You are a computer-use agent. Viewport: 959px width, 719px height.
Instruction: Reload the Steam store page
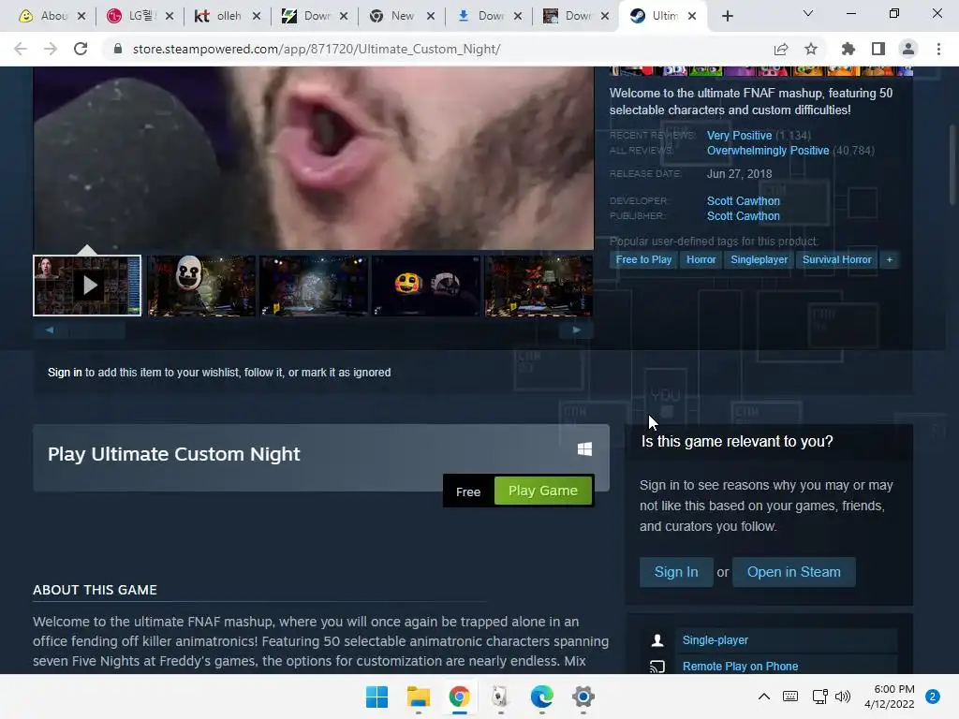[81, 49]
